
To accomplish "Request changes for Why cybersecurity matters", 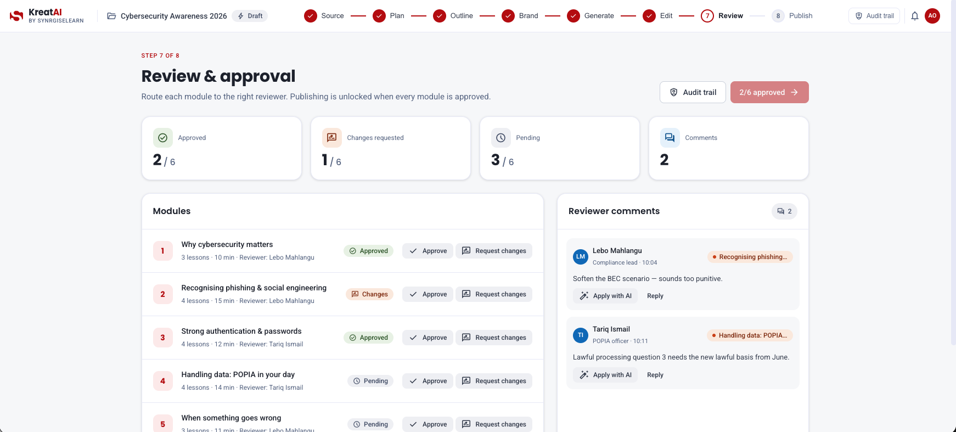I will [x=494, y=251].
